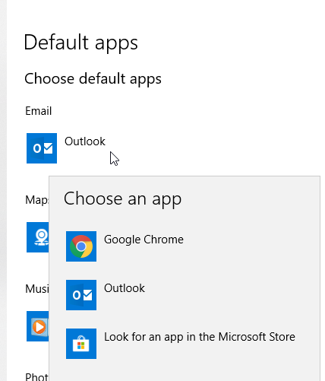325x381 pixels.
Task: Click the Choose an app popup heading
Action: pos(122,198)
